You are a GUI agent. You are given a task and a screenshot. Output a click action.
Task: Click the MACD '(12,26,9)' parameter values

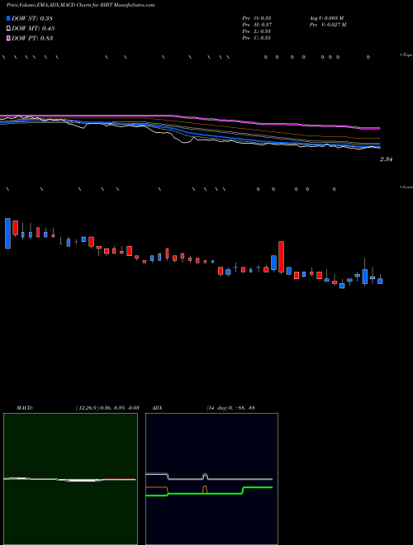pyautogui.click(x=107, y=408)
